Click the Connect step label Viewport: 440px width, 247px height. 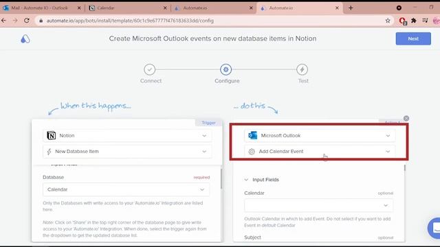151,81
